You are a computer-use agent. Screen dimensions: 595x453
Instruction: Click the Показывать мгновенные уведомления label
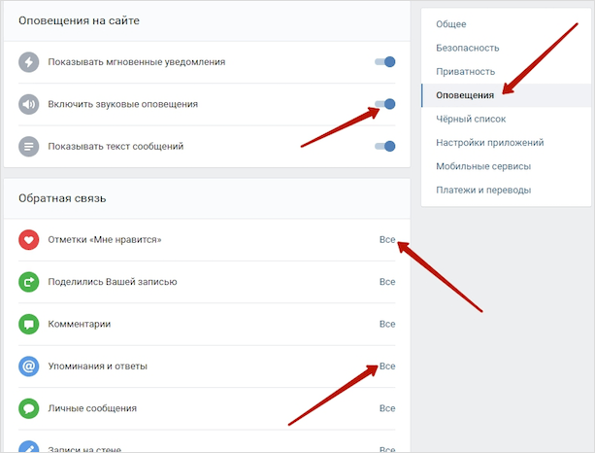(137, 62)
